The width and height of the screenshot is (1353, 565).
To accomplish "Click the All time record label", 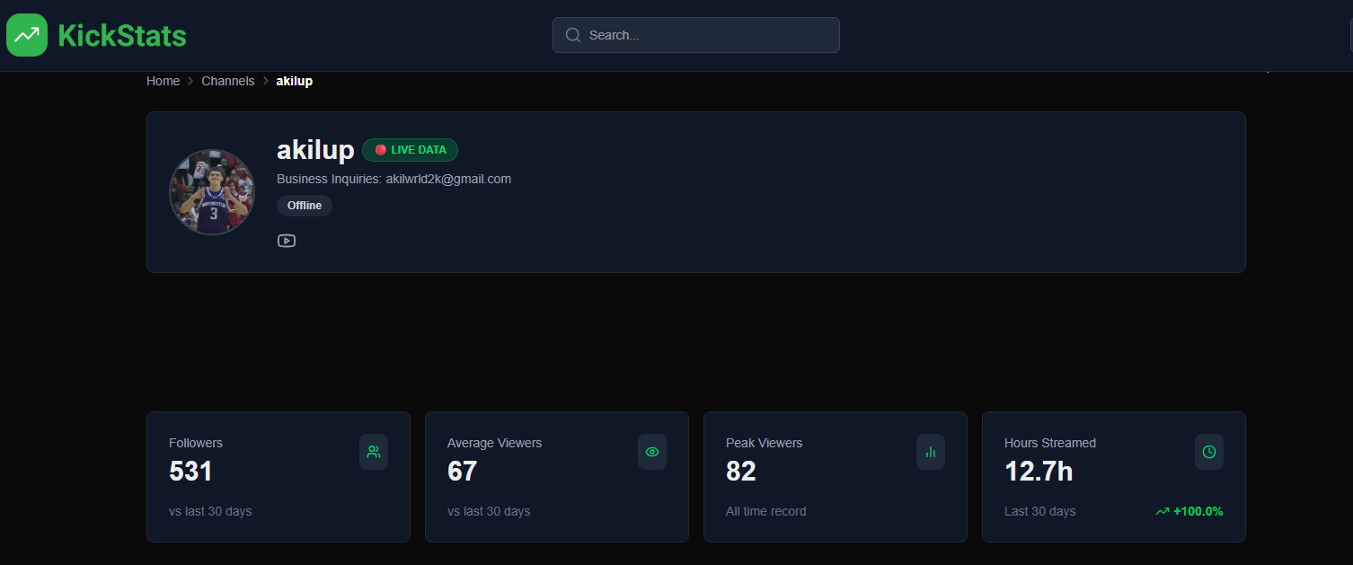I will (766, 511).
